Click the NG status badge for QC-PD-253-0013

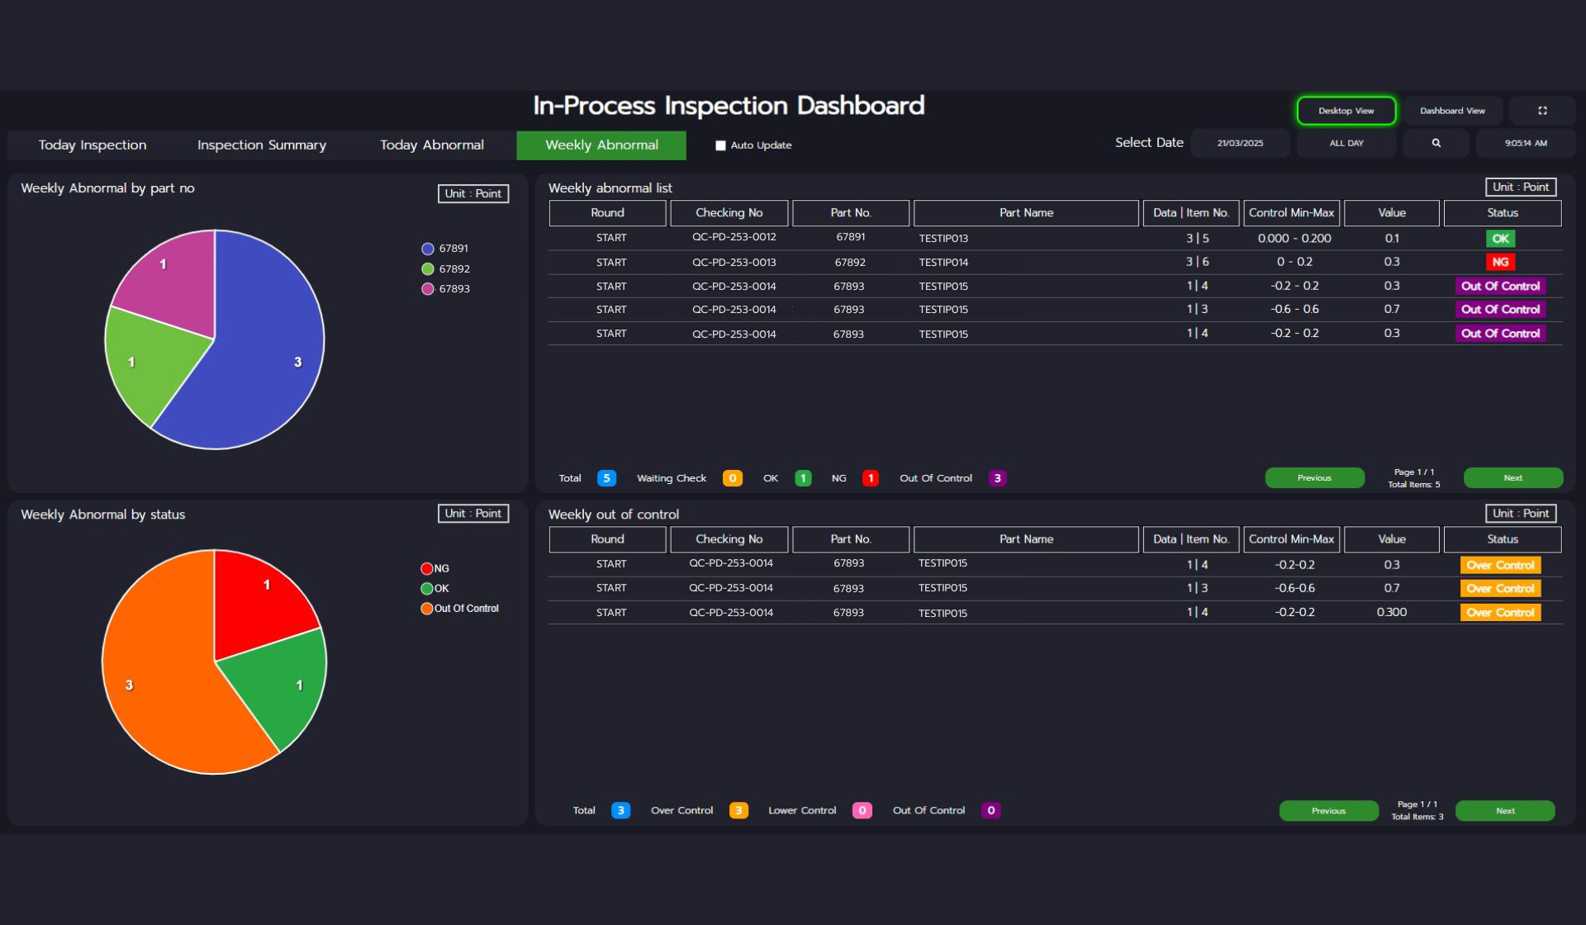(x=1500, y=262)
